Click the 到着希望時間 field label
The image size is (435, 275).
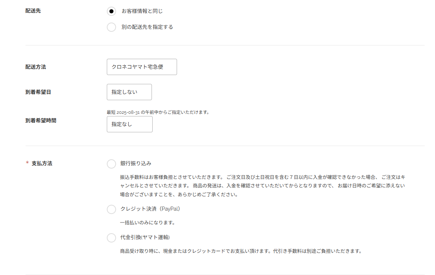click(41, 120)
